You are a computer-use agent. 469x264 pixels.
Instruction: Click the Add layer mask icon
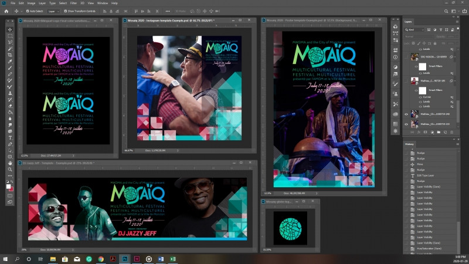(x=426, y=132)
